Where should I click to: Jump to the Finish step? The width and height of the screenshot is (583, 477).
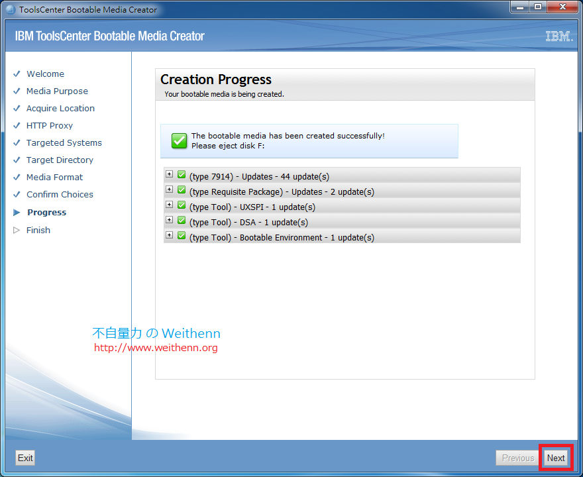(38, 230)
